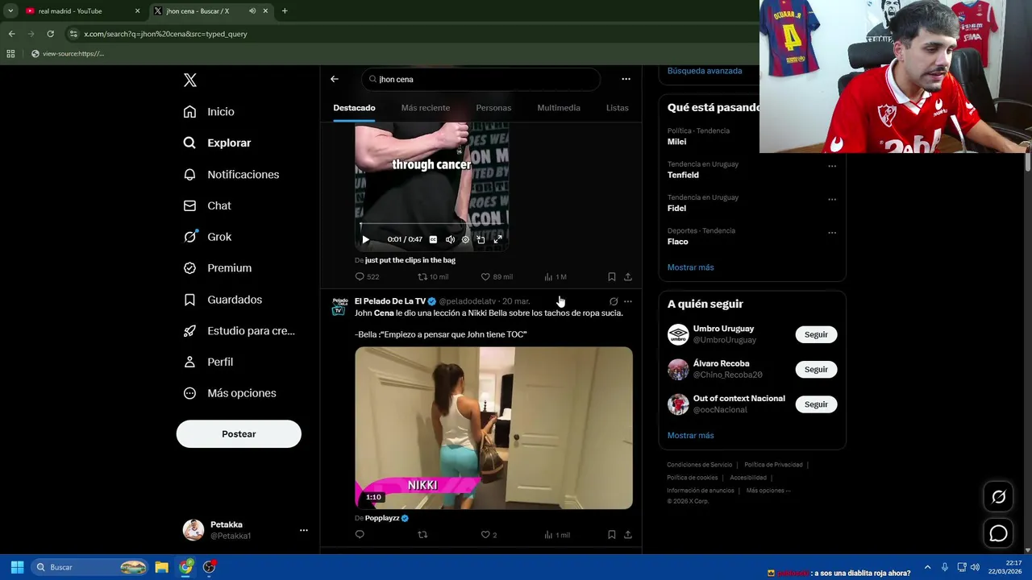Mute the video with speaker icon

(450, 239)
